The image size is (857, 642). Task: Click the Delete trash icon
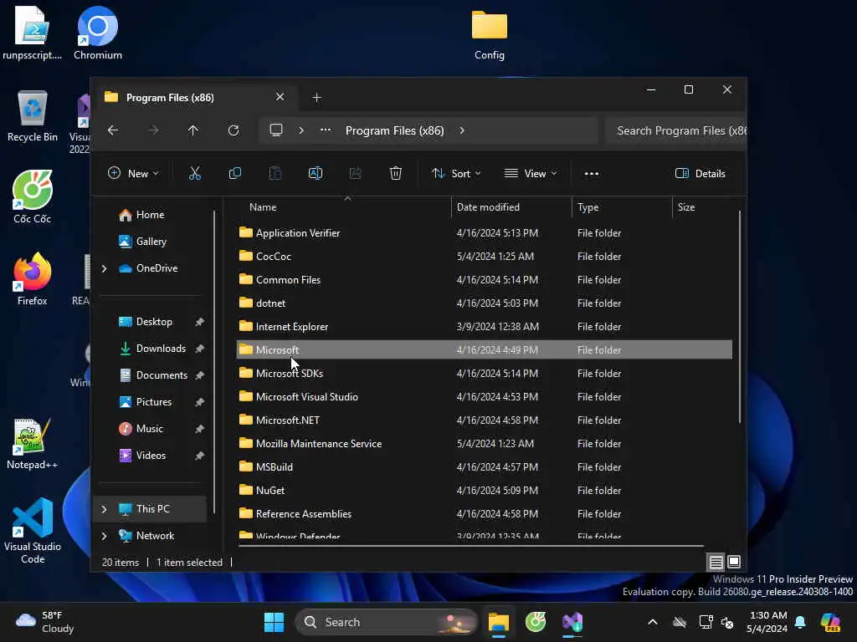(x=396, y=174)
